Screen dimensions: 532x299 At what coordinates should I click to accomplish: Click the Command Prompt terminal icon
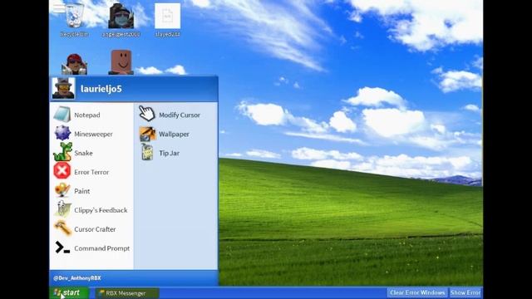click(62, 248)
